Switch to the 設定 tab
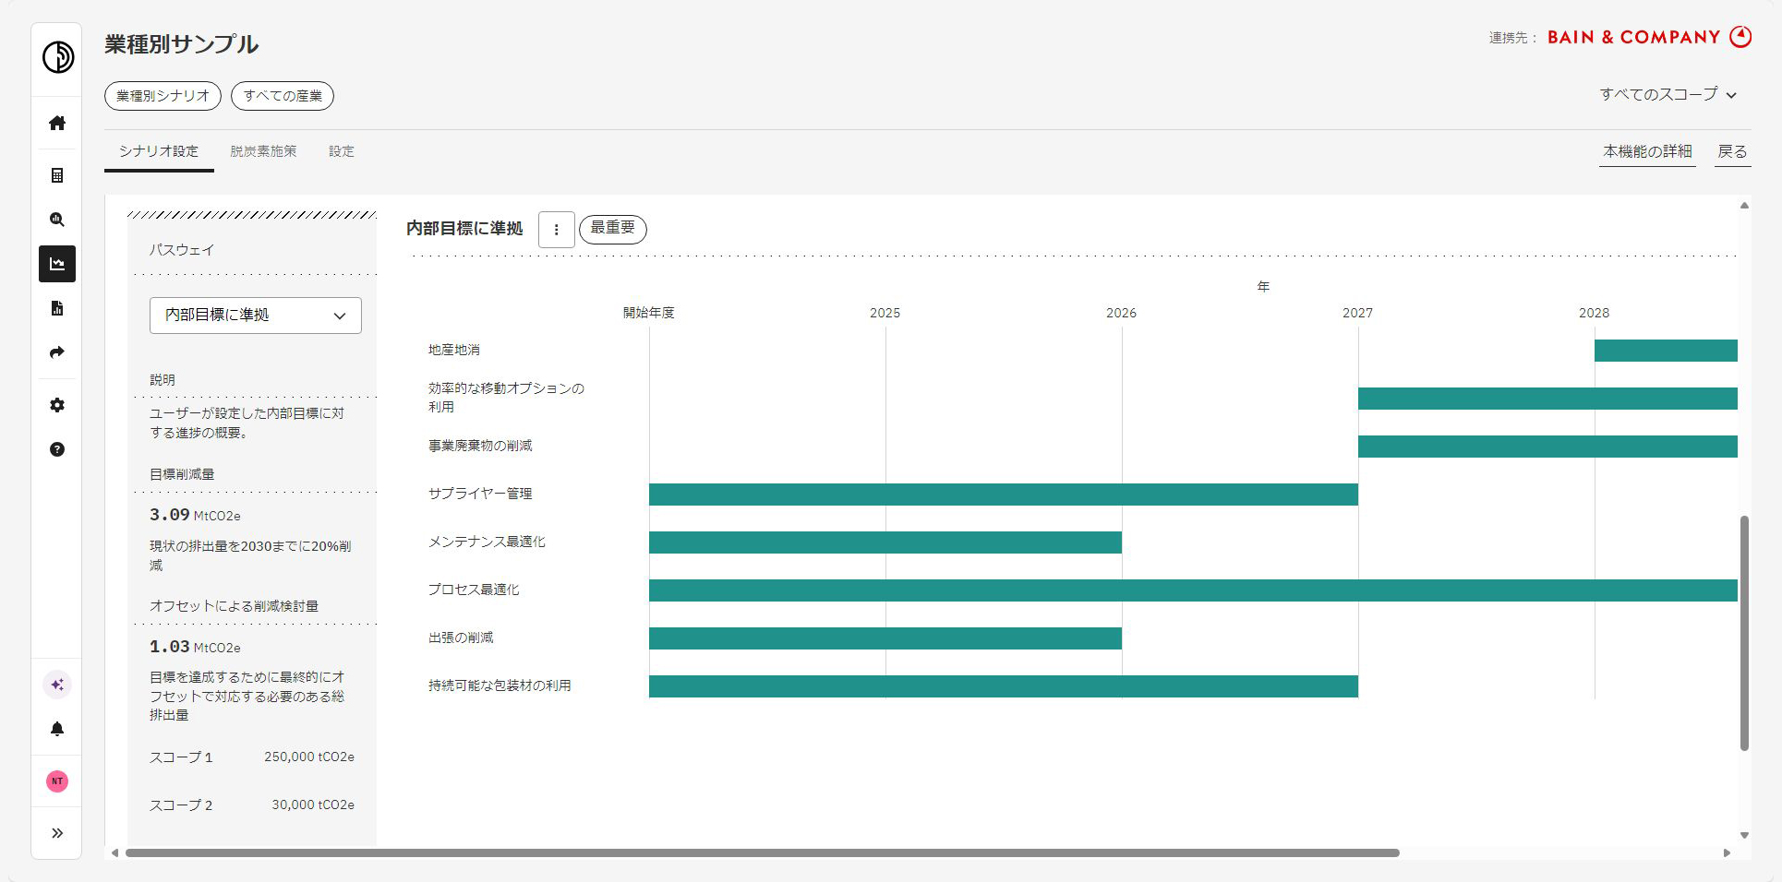1782x882 pixels. coord(342,151)
